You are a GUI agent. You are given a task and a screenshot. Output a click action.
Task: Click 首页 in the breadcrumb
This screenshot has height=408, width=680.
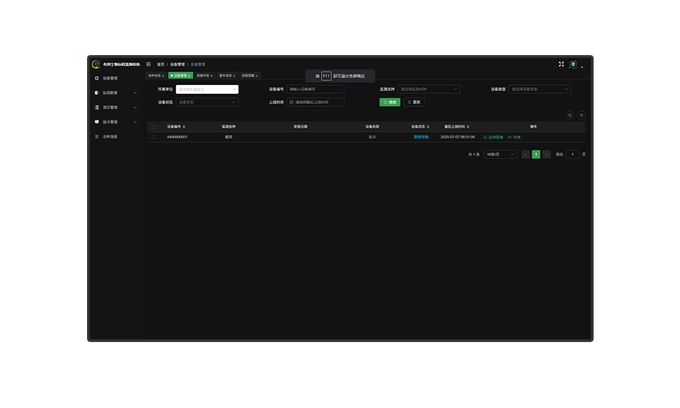pos(160,65)
